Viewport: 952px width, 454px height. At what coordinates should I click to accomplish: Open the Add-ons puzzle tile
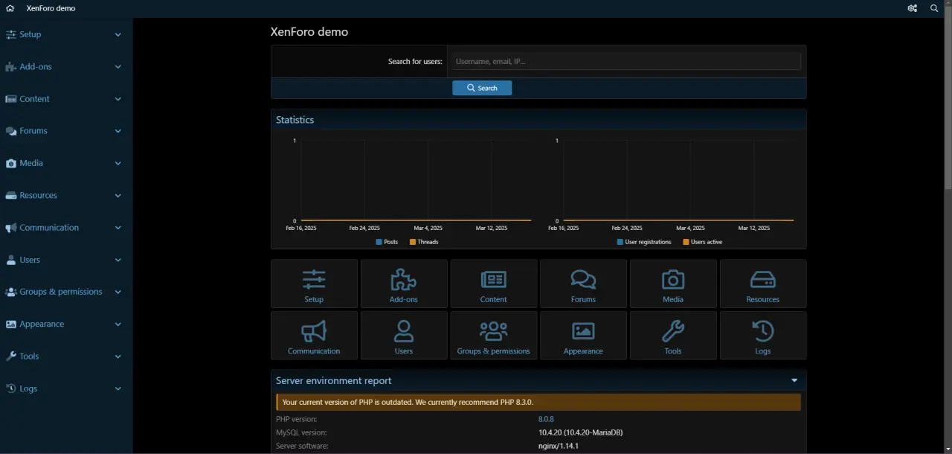pyautogui.click(x=404, y=284)
